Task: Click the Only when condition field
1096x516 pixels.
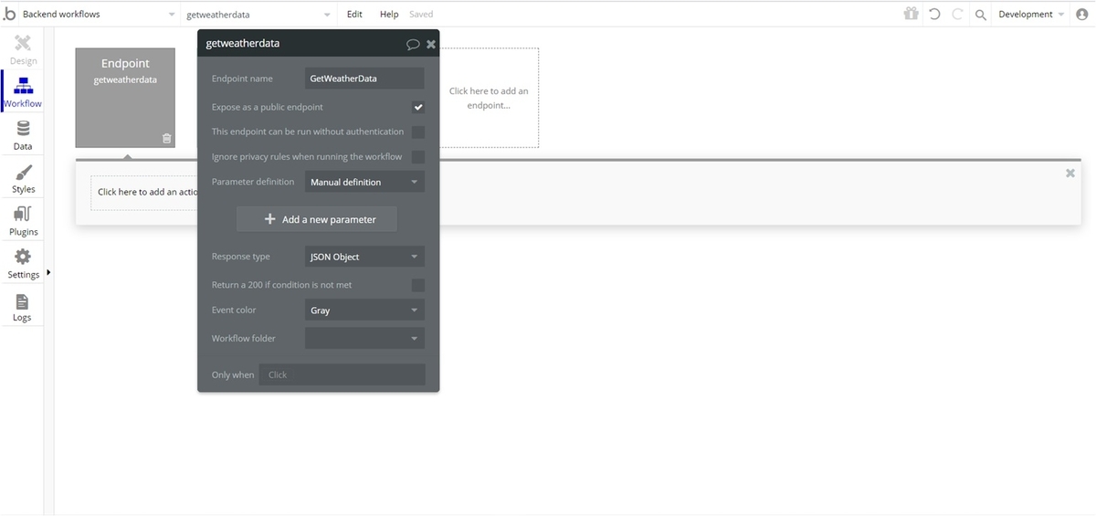Action: 342,374
